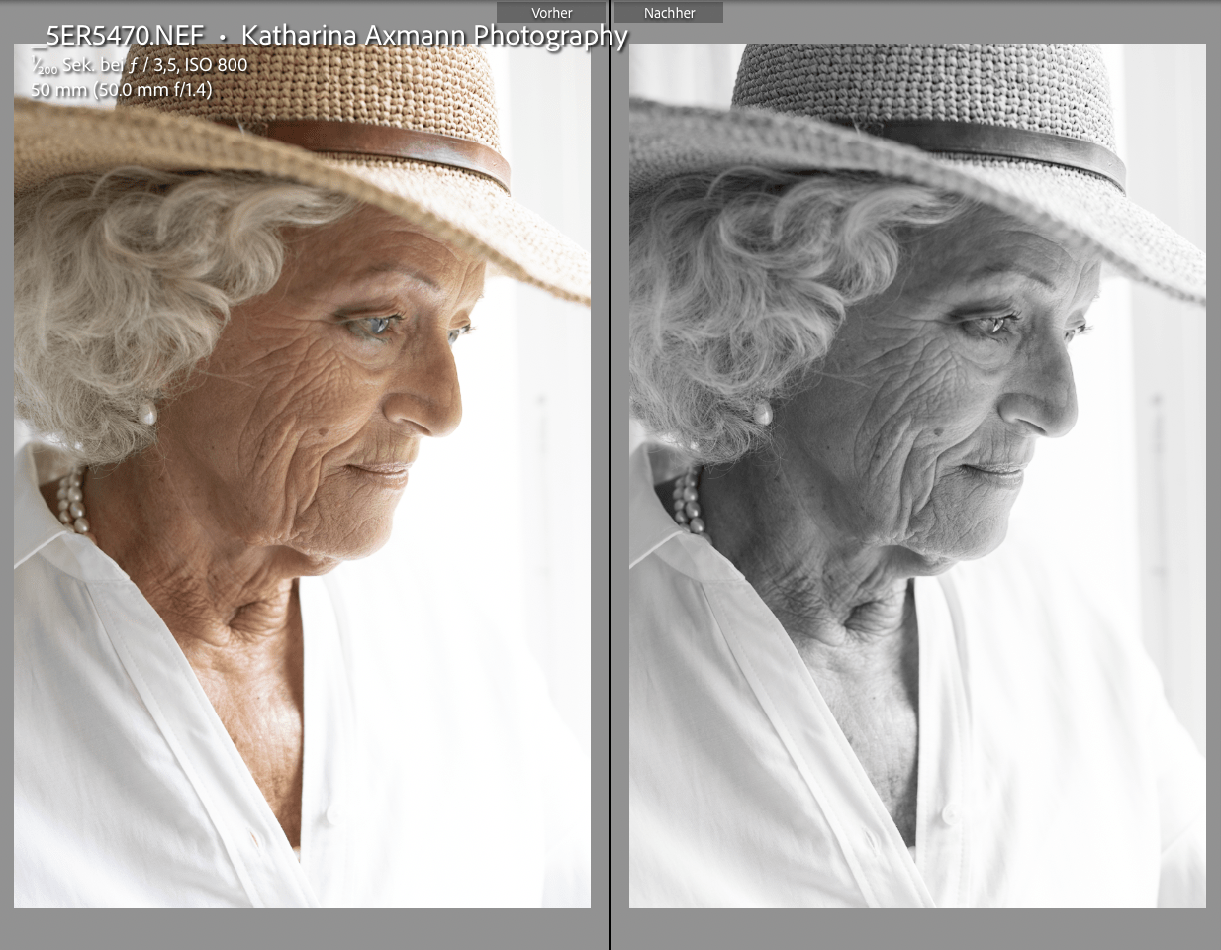Click the woman's nose in the color photo
Viewport: 1221px width, 950px height.
442,401
